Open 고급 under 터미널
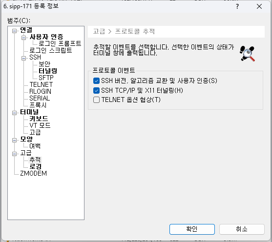 (x=35, y=132)
